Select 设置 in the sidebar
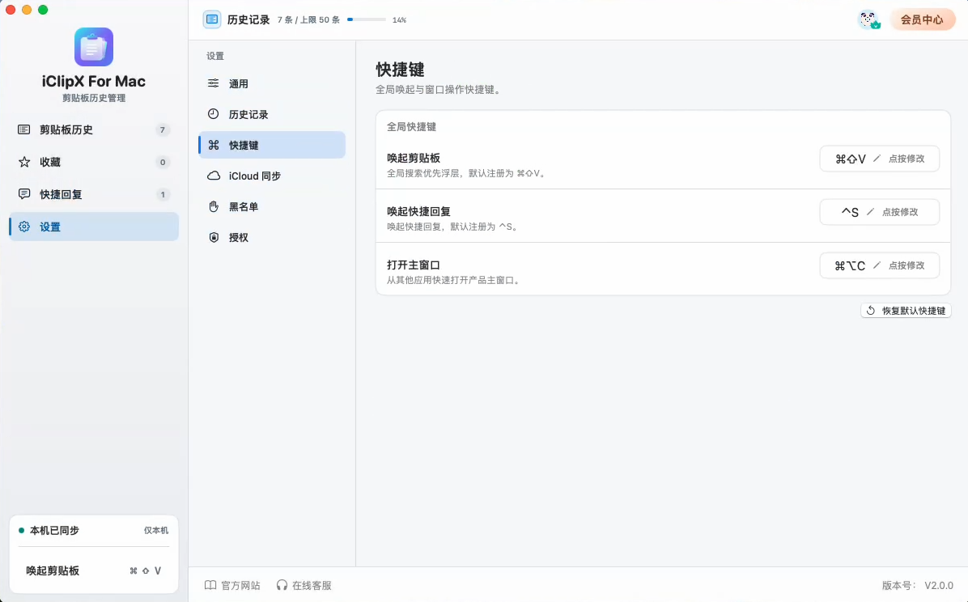 point(94,227)
